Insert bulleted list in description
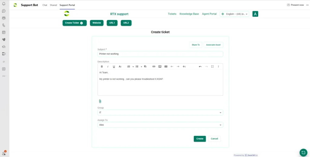310x157 pixels. 137,66
